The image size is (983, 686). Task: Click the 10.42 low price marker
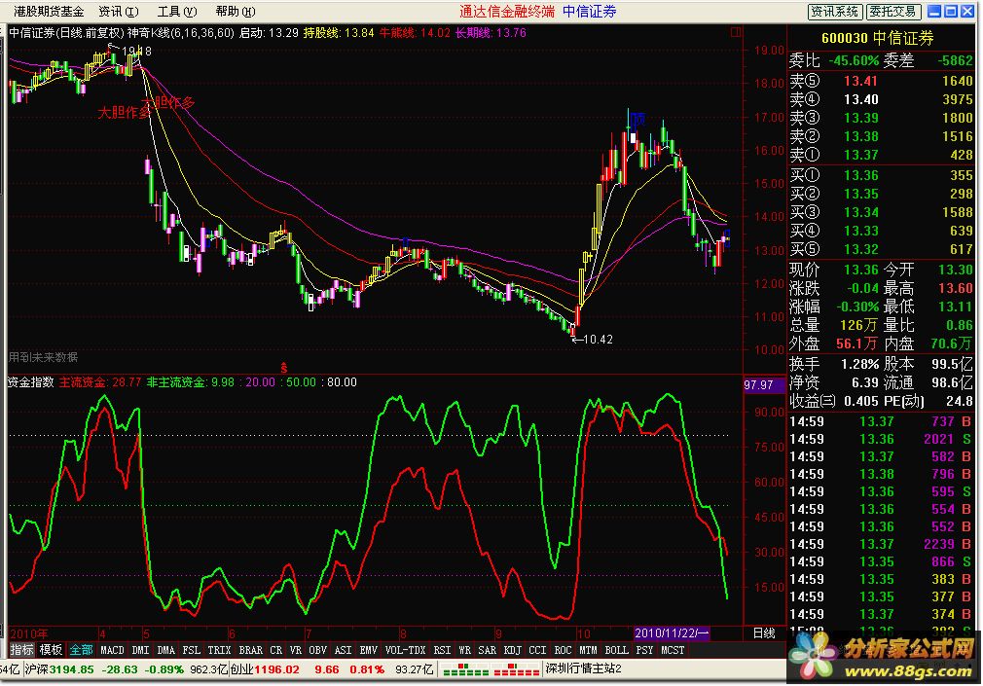(x=593, y=340)
